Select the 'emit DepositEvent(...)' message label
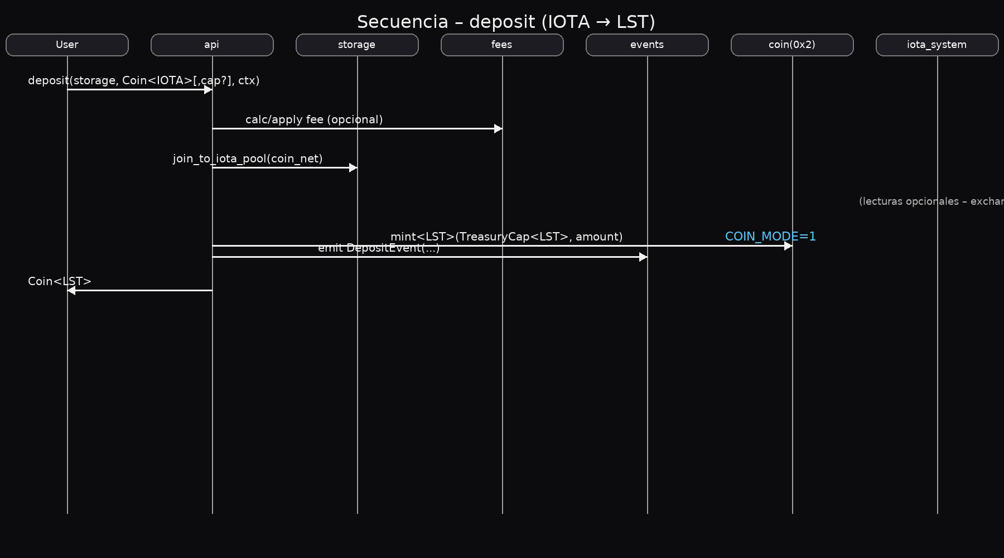 coord(379,248)
